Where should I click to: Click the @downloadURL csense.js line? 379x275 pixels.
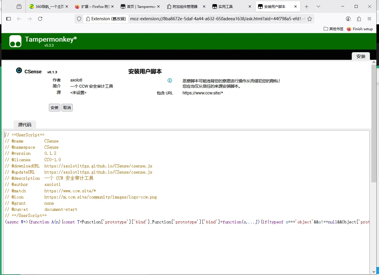point(78,166)
